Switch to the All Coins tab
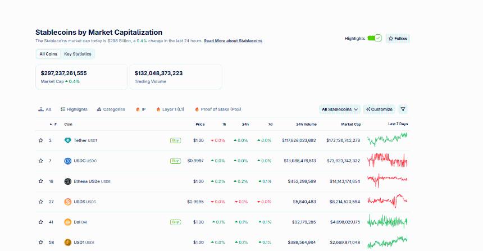 coord(48,54)
